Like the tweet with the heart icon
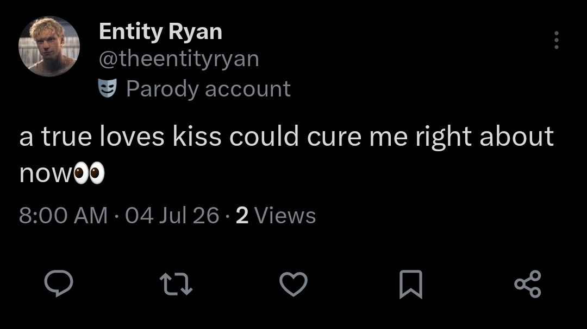Screen dimensions: 587x329 pos(293,284)
